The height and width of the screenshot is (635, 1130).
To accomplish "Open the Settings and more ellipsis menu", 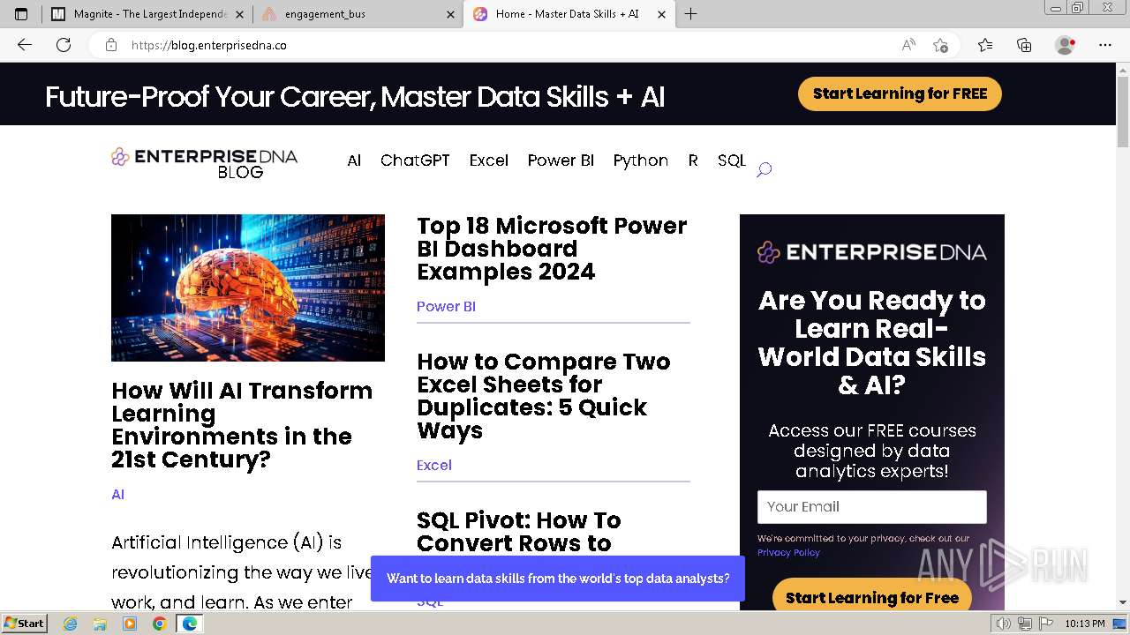I will pyautogui.click(x=1105, y=45).
